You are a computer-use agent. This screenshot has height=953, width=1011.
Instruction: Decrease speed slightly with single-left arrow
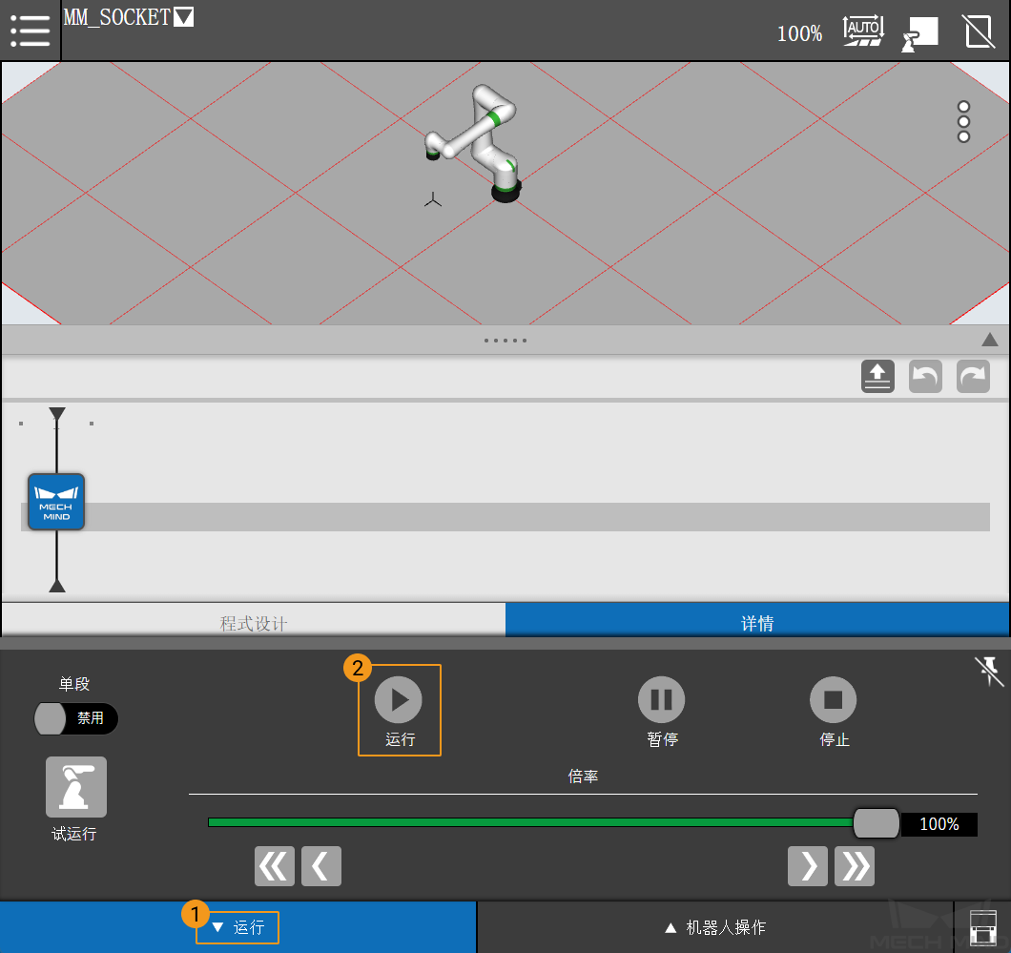pyautogui.click(x=321, y=866)
